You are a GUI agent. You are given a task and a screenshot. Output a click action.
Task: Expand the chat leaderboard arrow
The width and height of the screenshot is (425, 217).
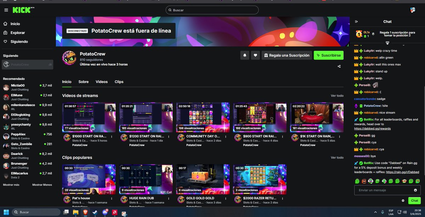coord(387,43)
